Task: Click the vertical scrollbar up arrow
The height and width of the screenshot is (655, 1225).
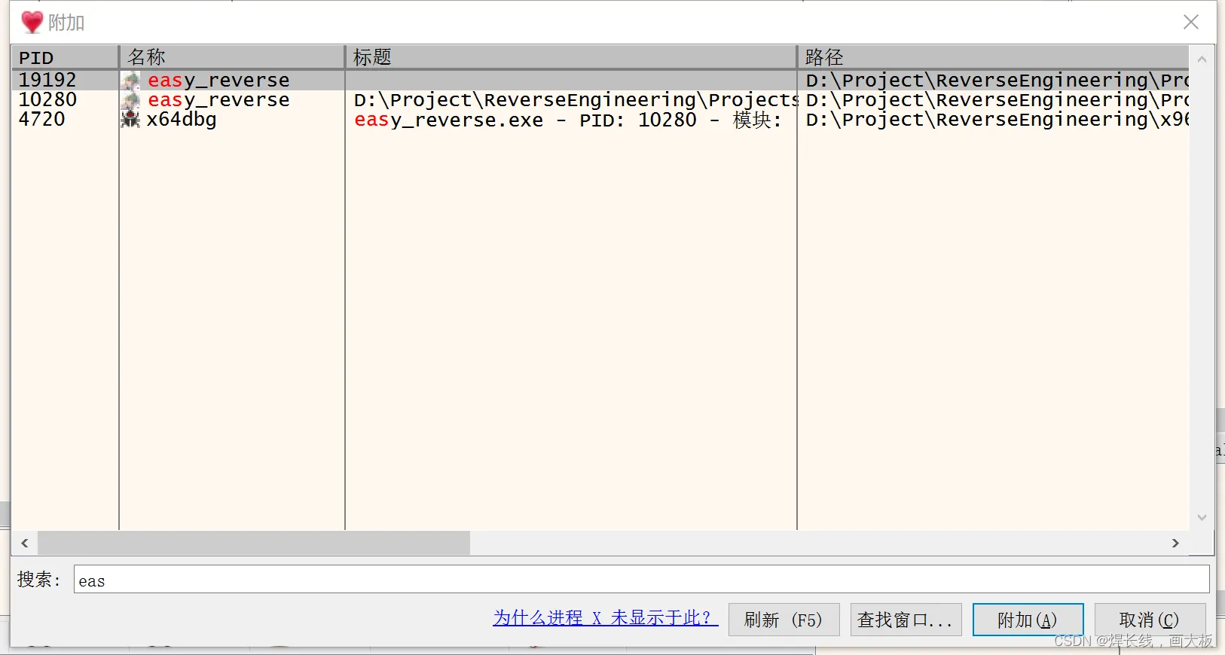Action: [1202, 59]
